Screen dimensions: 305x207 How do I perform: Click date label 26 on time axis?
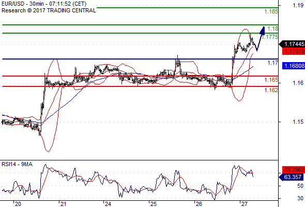[x=199, y=204]
